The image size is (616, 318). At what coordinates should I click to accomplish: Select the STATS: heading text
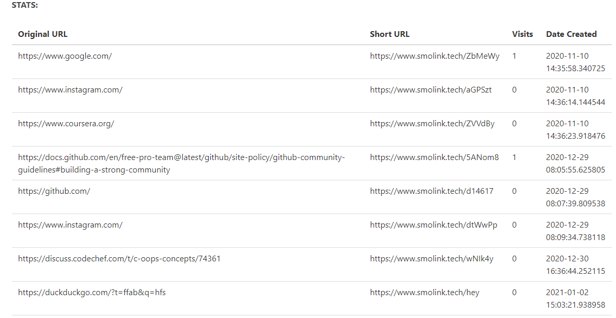click(25, 6)
